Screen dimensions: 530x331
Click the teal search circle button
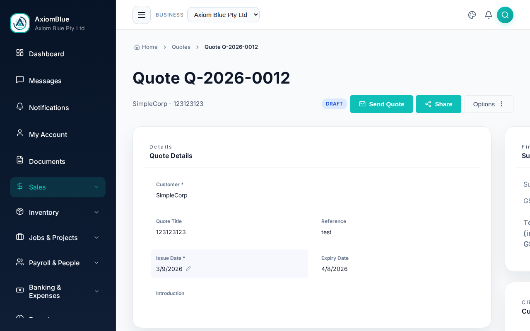pos(505,15)
